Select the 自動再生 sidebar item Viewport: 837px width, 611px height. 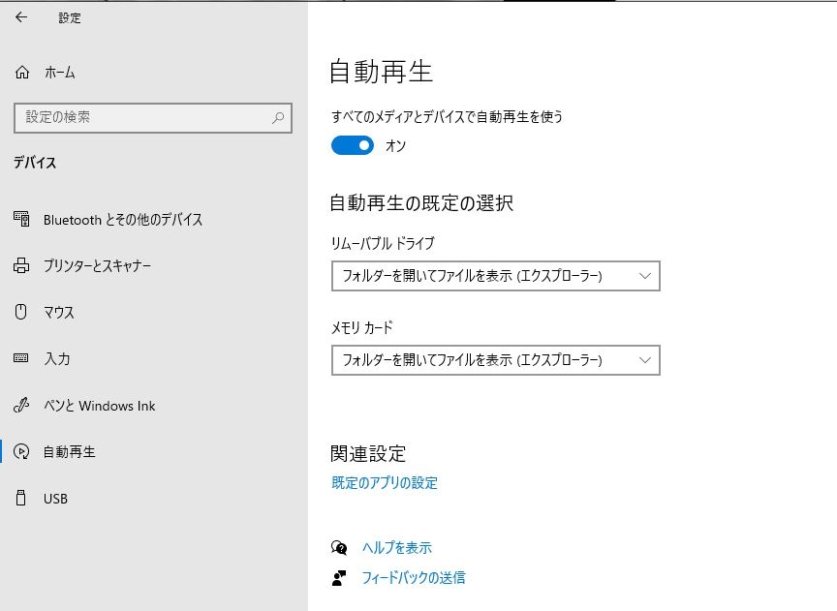pyautogui.click(x=70, y=452)
